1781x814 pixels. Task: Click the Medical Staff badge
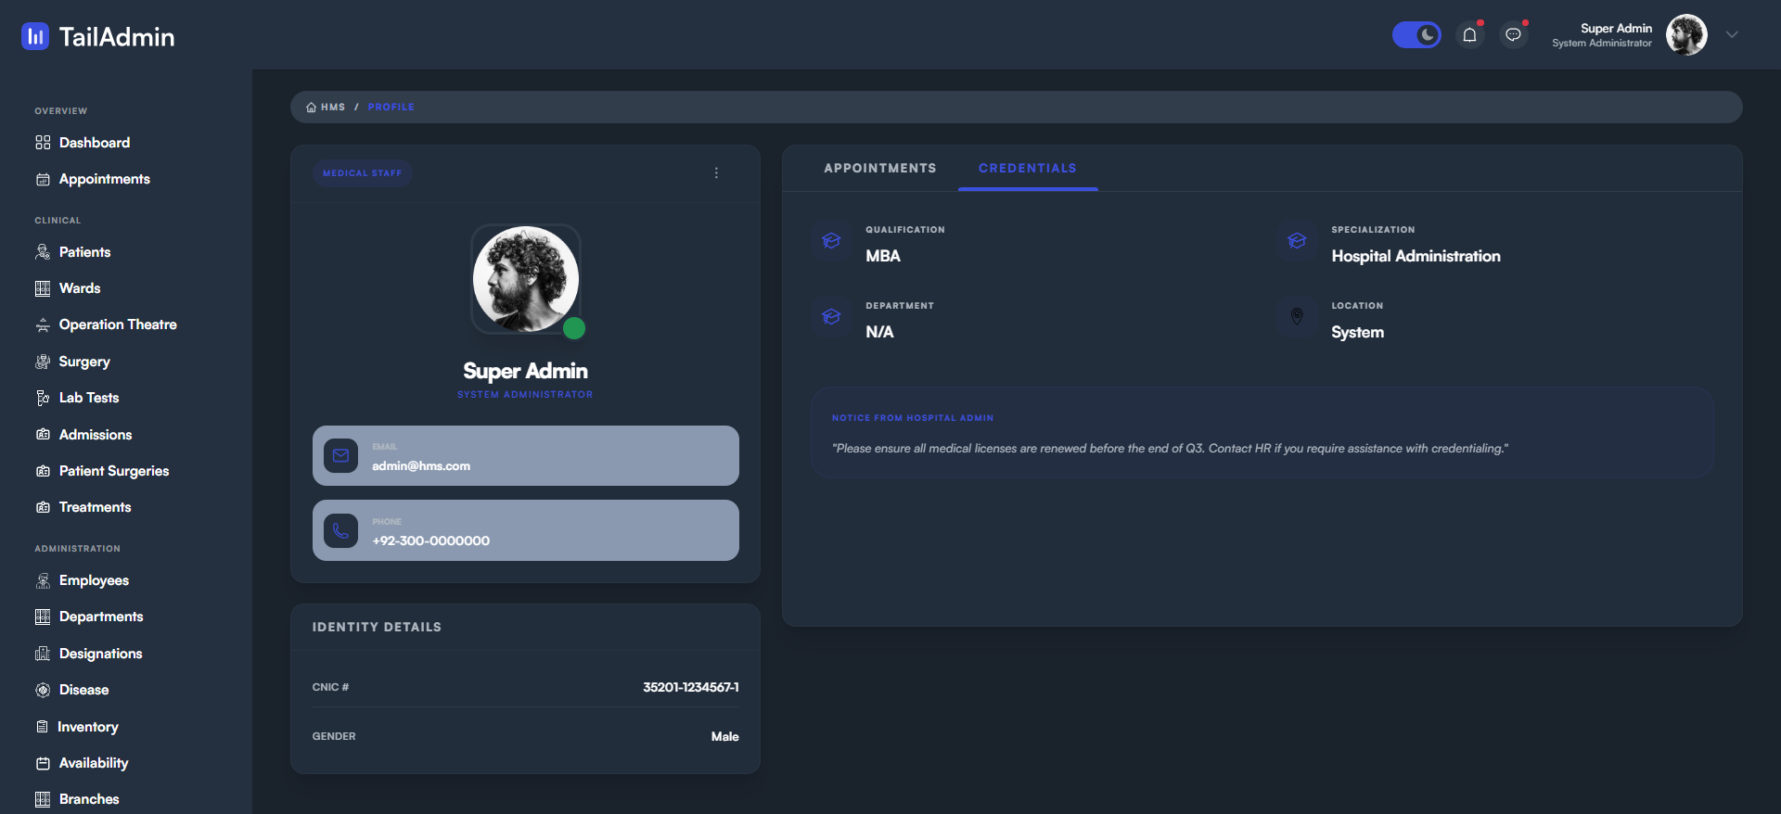(362, 173)
